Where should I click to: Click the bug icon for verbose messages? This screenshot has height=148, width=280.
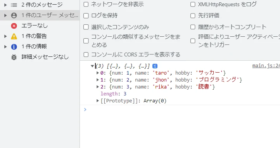click(x=14, y=57)
